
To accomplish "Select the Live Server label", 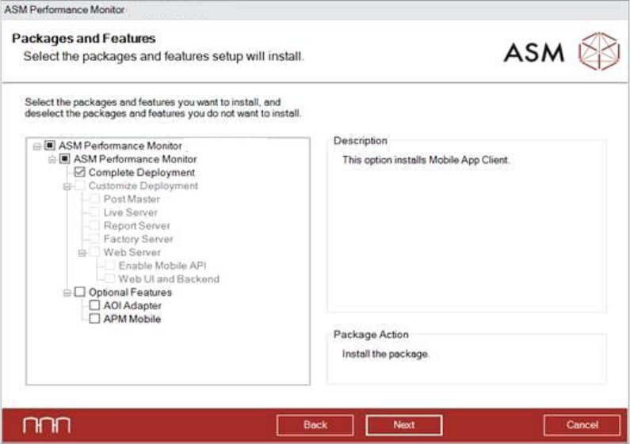I will pyautogui.click(x=130, y=212).
